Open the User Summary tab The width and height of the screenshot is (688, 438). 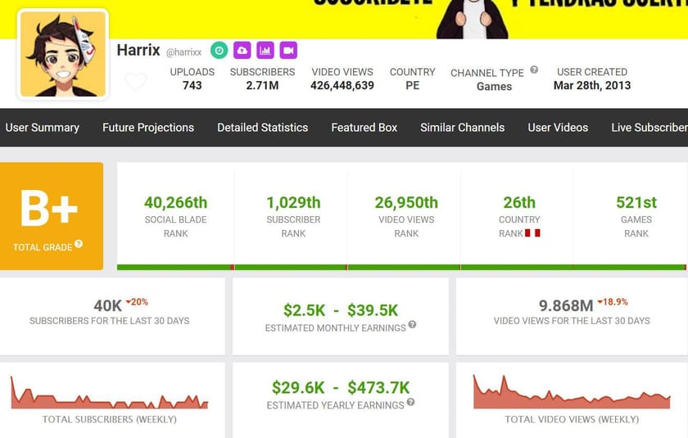[42, 128]
